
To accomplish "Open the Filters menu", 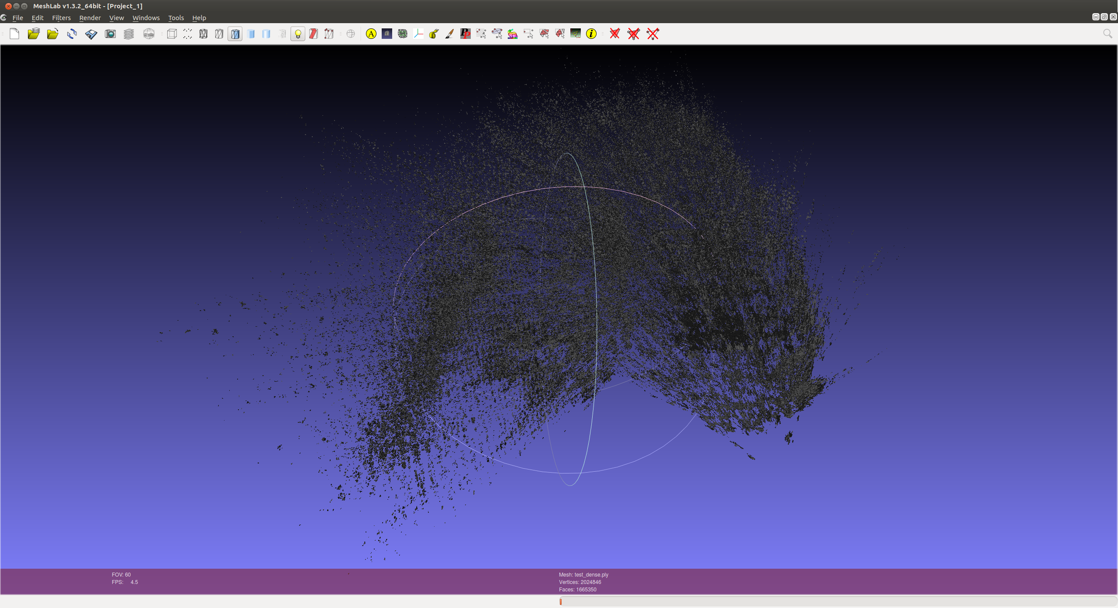I will pyautogui.click(x=61, y=18).
